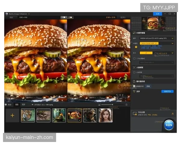Toggle the face restoration checkbox
The height and width of the screenshot is (145, 181).
[x=134, y=72]
